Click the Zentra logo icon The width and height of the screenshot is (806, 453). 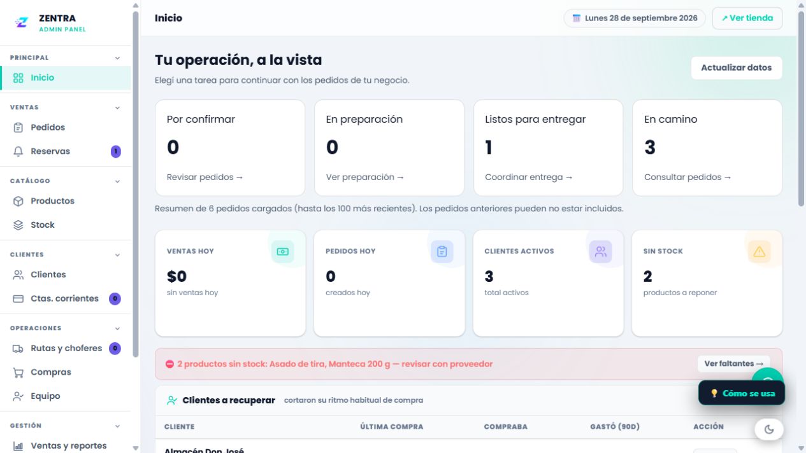click(x=22, y=22)
